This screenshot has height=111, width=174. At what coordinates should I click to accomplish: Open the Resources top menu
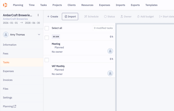point(87,5)
